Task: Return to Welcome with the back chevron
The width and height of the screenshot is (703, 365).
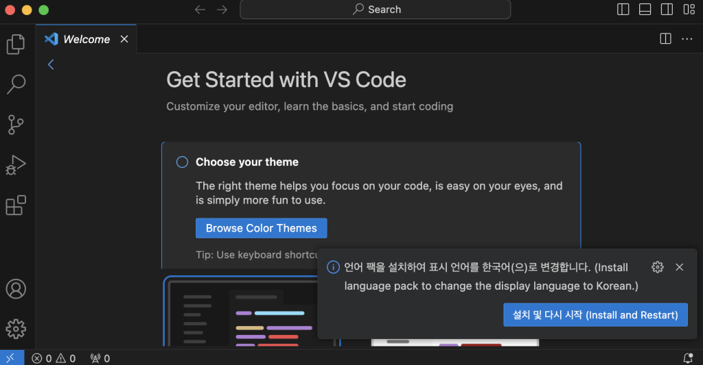Action: click(x=51, y=64)
